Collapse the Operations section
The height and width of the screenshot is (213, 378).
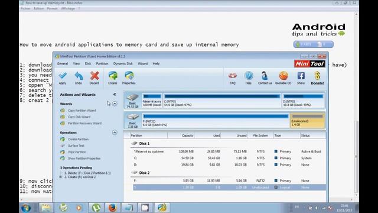115,133
